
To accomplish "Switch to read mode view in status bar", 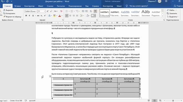I will point(149,101).
